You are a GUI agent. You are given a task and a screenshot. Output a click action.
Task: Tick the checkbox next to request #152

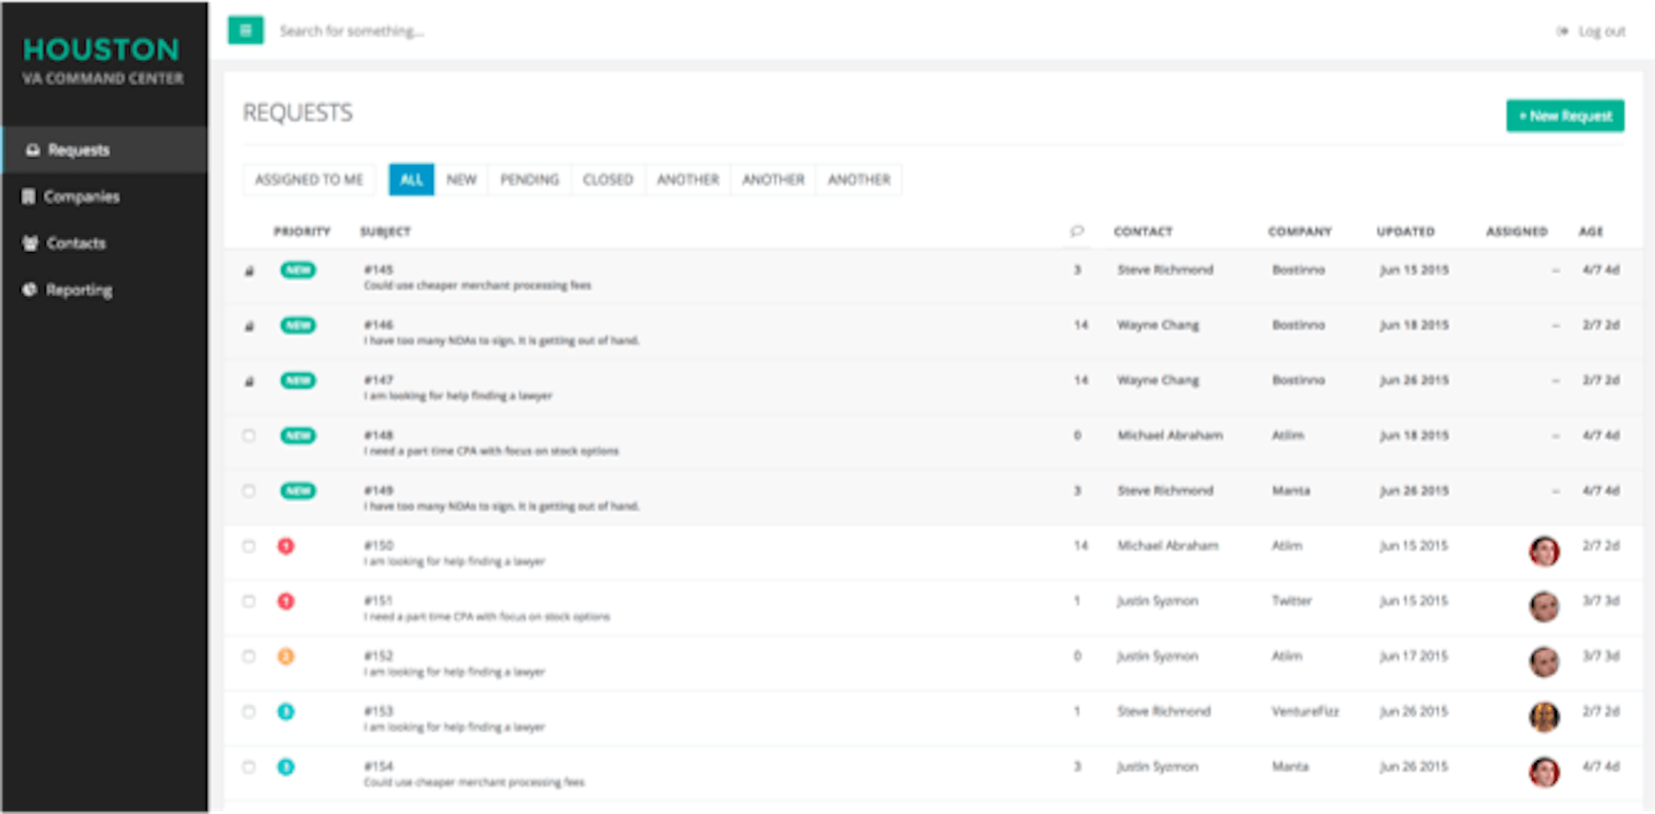point(250,656)
